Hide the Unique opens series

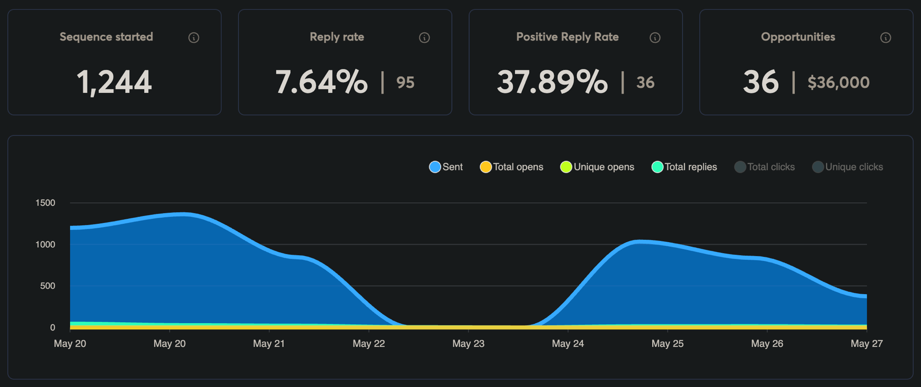597,167
